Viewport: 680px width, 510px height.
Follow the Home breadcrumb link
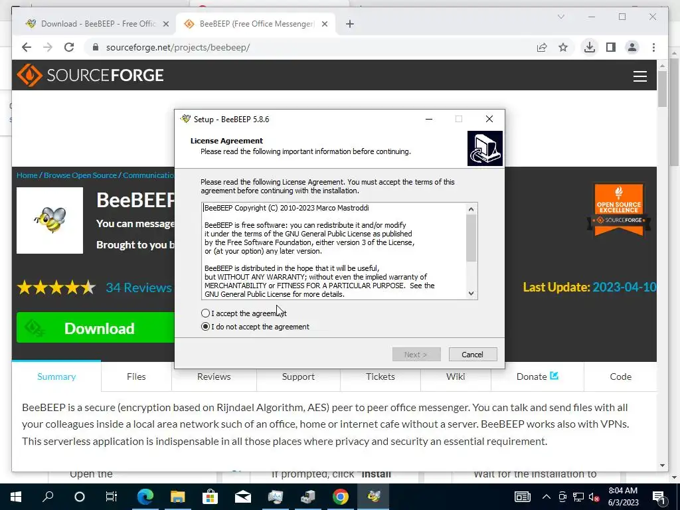pyautogui.click(x=27, y=175)
